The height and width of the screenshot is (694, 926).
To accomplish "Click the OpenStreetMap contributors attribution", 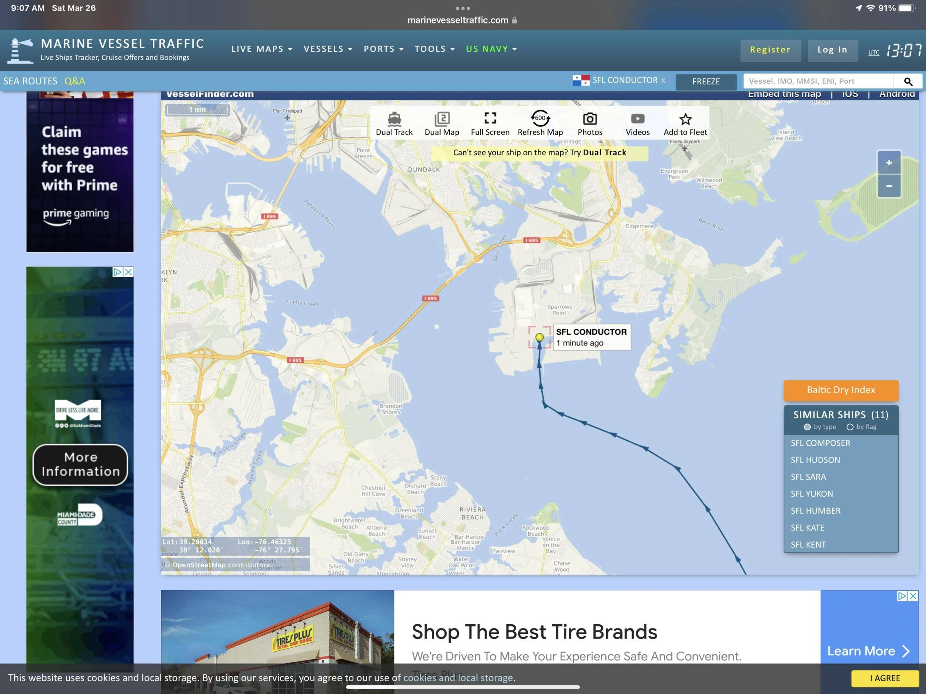I will (217, 565).
